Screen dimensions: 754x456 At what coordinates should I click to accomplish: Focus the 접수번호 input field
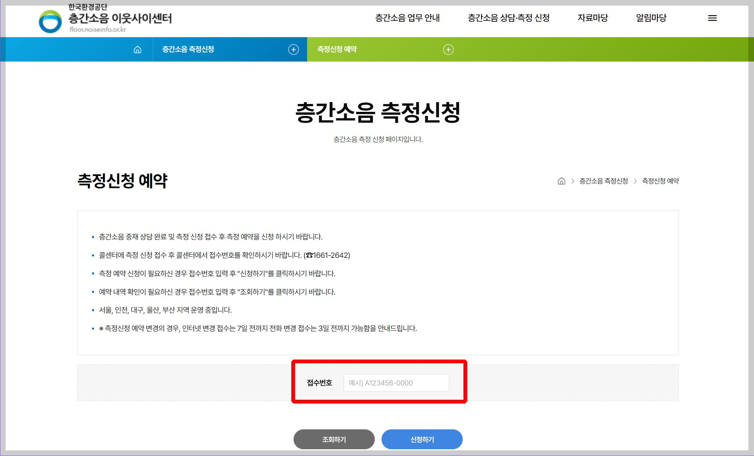pos(396,383)
